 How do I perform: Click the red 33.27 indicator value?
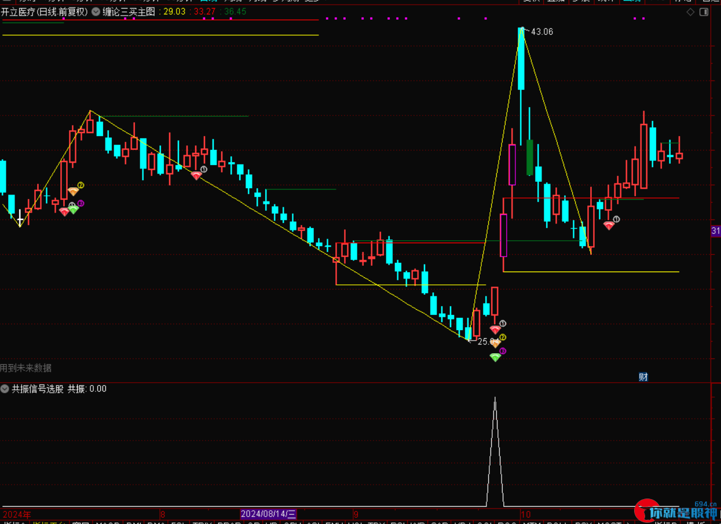click(204, 12)
